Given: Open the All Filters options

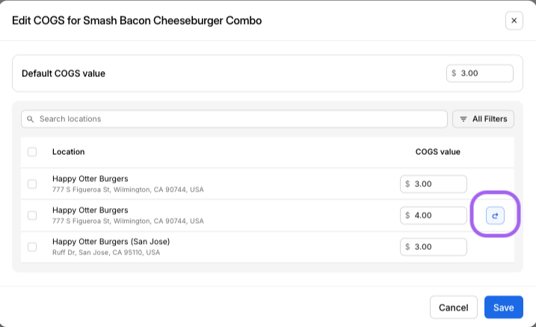Looking at the screenshot, I should coord(483,119).
